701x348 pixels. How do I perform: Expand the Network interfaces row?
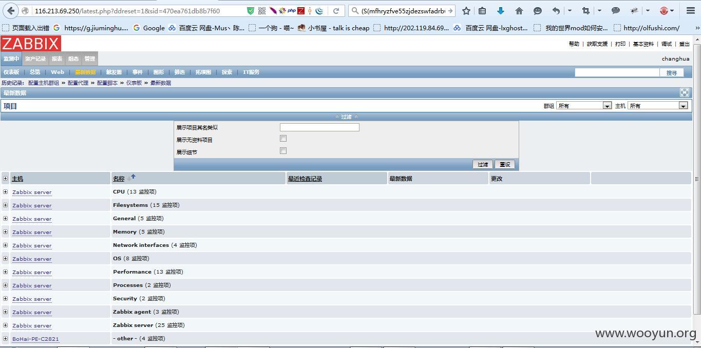pos(6,245)
